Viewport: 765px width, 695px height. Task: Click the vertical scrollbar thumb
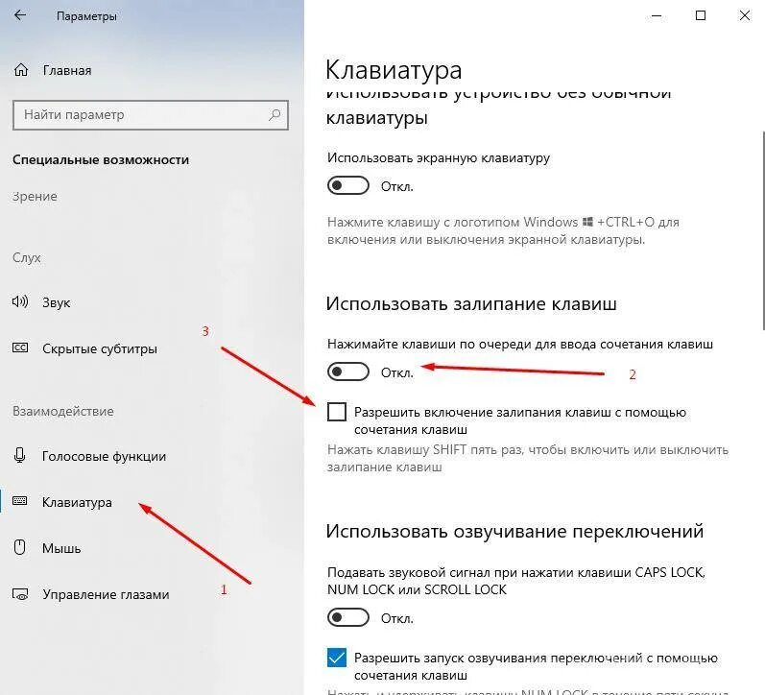[x=763, y=230]
